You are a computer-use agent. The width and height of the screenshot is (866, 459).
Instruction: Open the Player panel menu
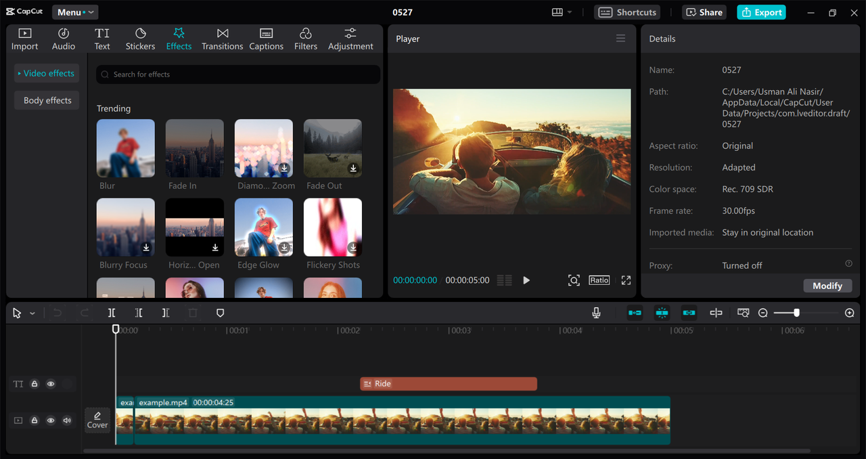click(x=620, y=39)
